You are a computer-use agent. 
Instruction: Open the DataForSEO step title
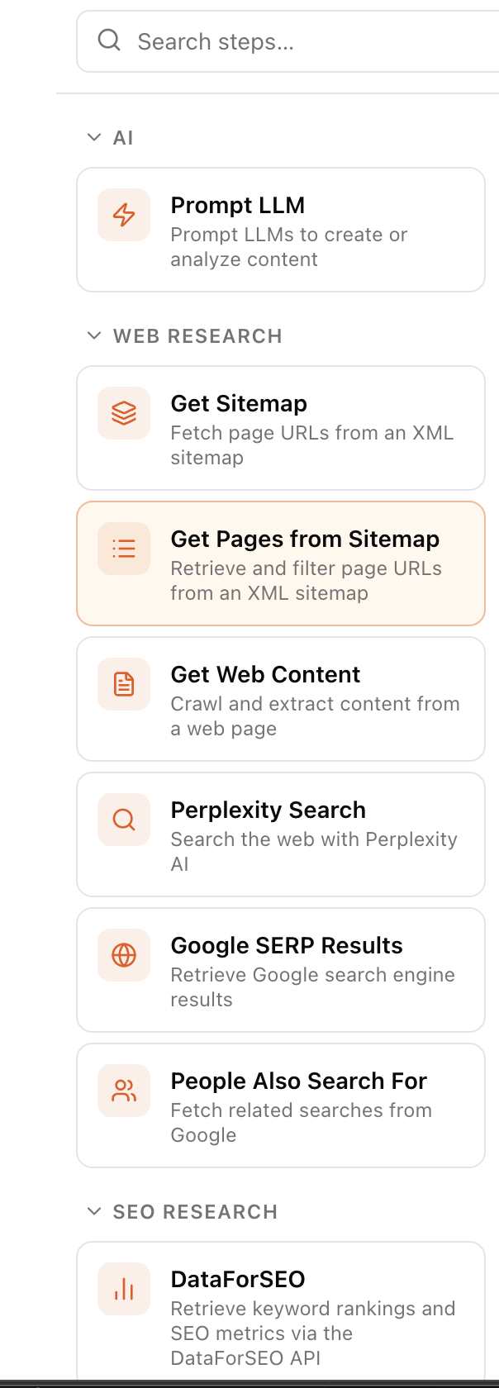click(x=238, y=1280)
